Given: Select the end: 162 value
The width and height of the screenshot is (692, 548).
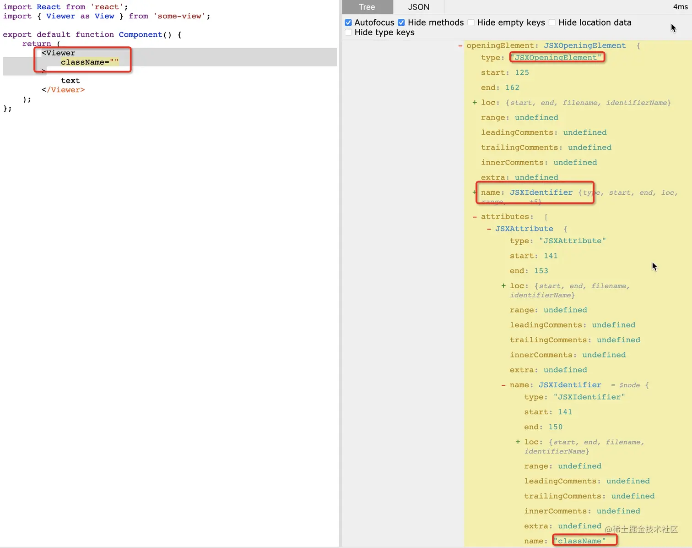Looking at the screenshot, I should [x=512, y=88].
